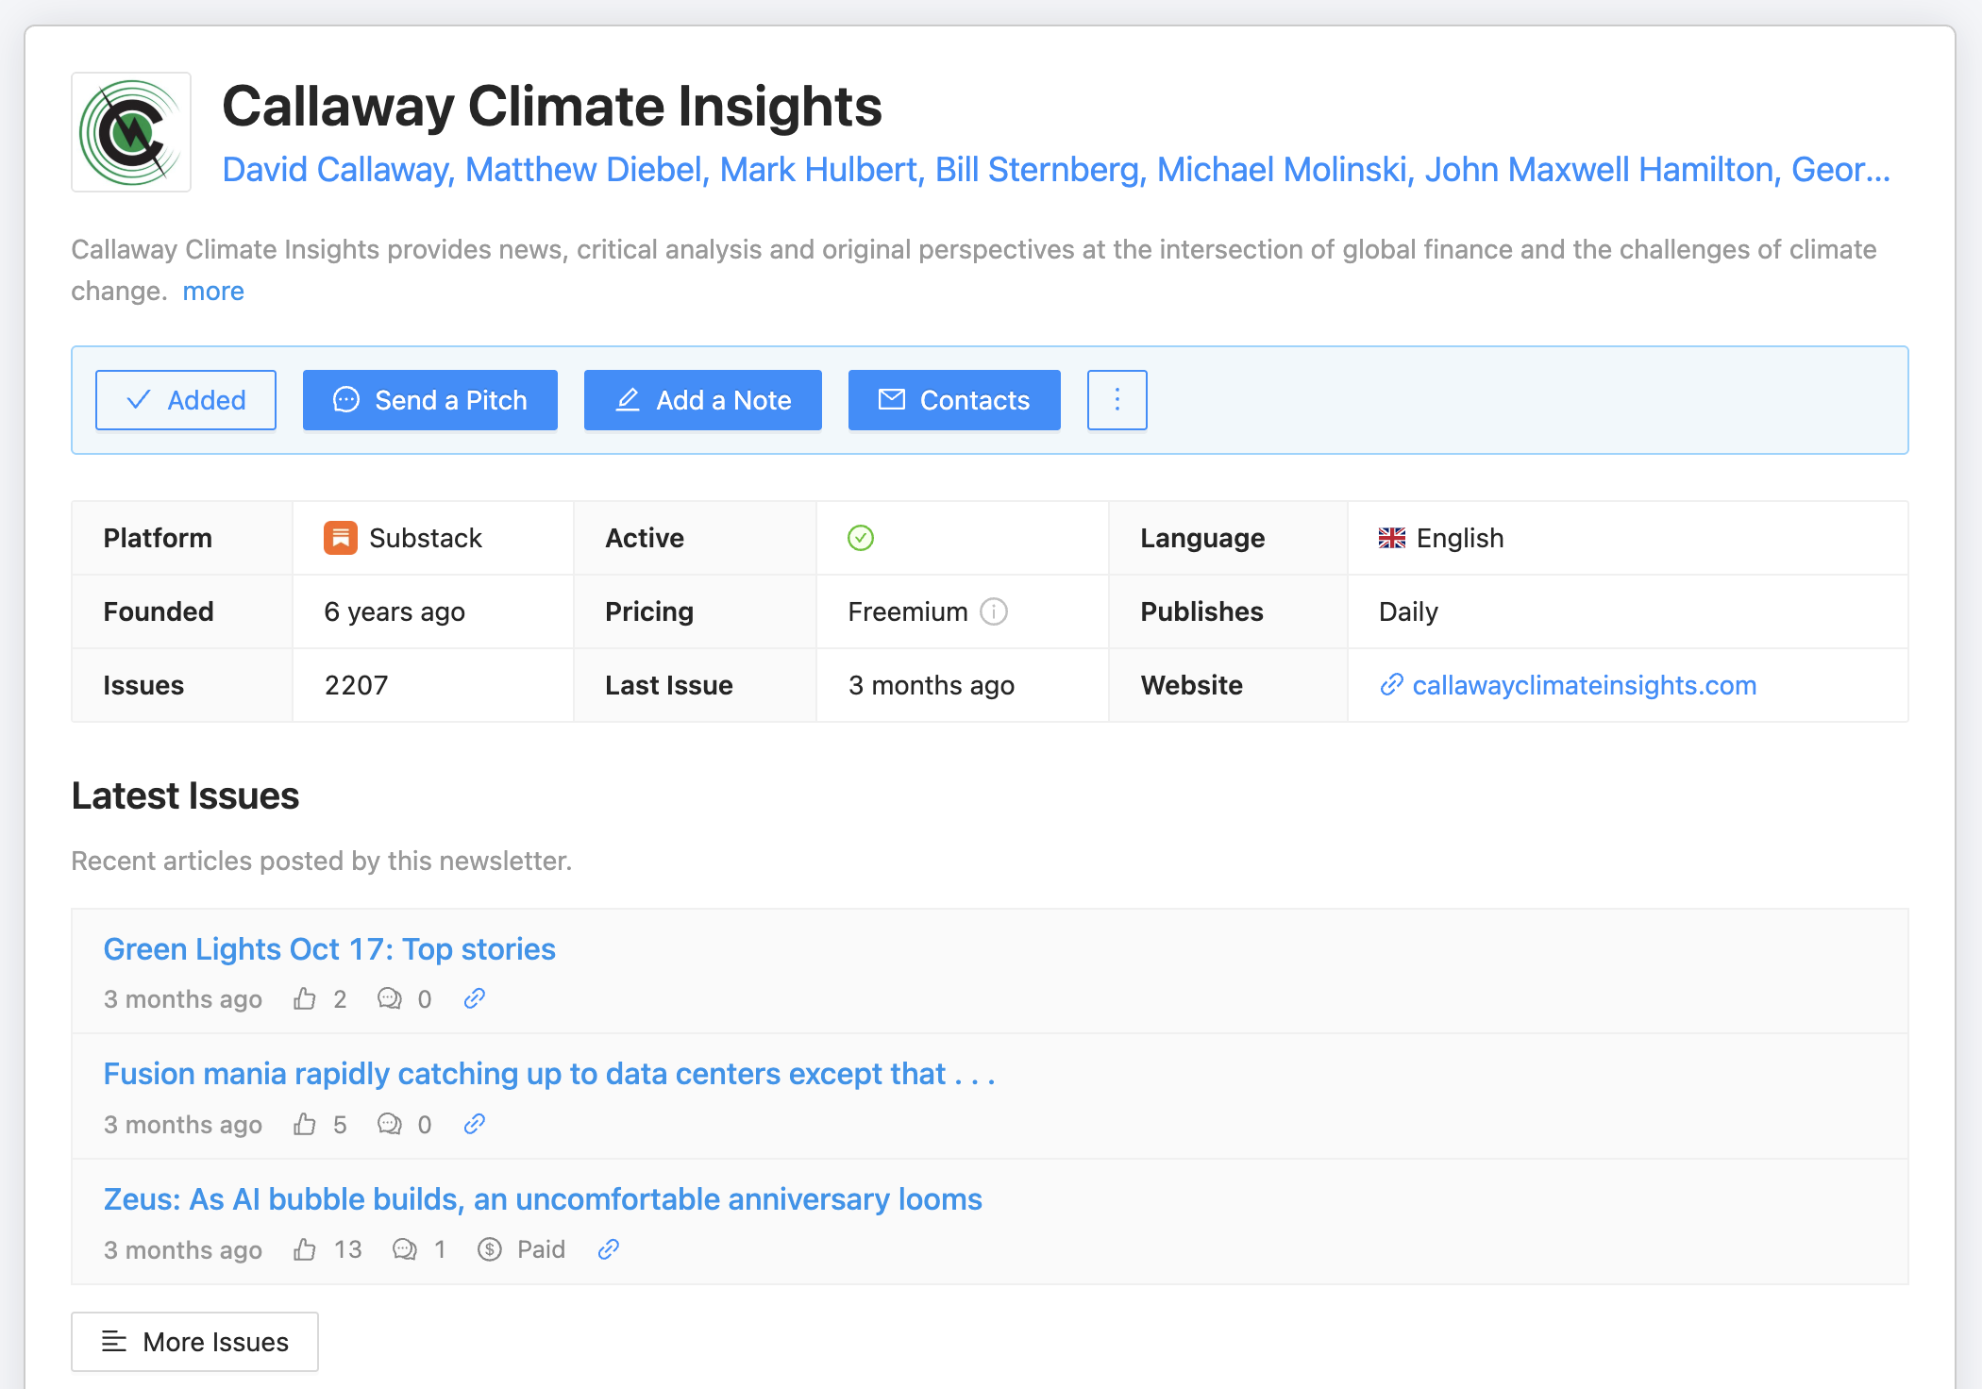Click the info icon beside Freemium pricing
Screen dimensions: 1982x1389
994,611
